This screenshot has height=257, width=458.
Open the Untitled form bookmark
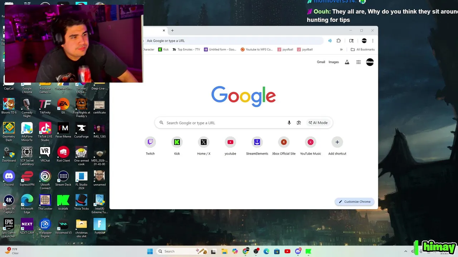tap(220, 50)
